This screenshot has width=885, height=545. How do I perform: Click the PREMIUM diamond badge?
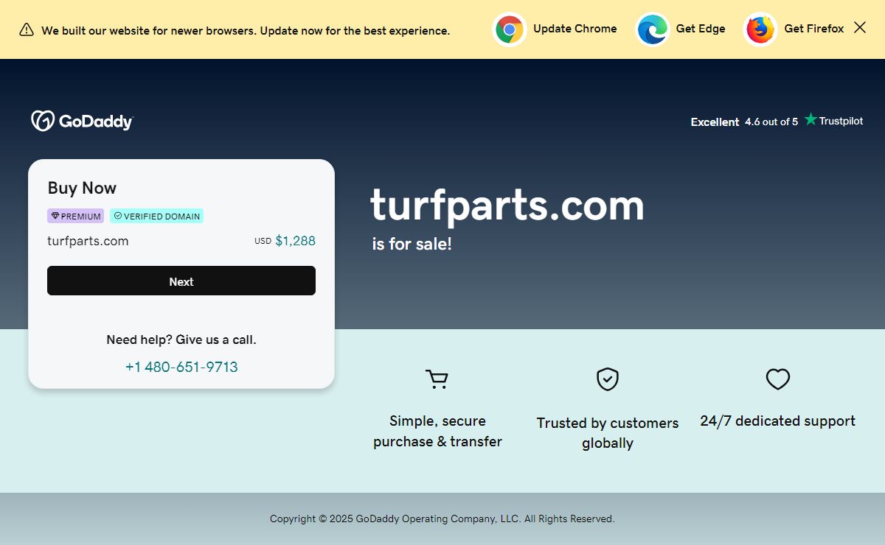click(x=76, y=216)
